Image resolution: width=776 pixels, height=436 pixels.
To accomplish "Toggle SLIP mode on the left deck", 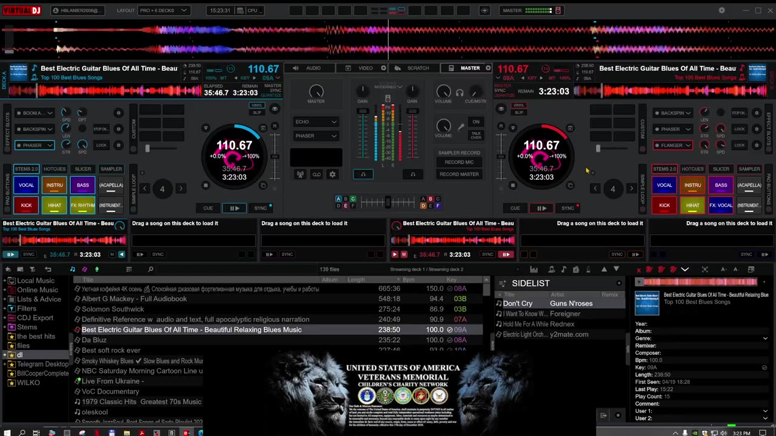I will (257, 112).
